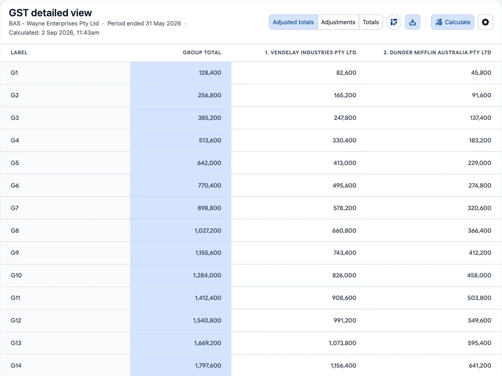
Task: Select the G8 row label
Action: pos(15,231)
